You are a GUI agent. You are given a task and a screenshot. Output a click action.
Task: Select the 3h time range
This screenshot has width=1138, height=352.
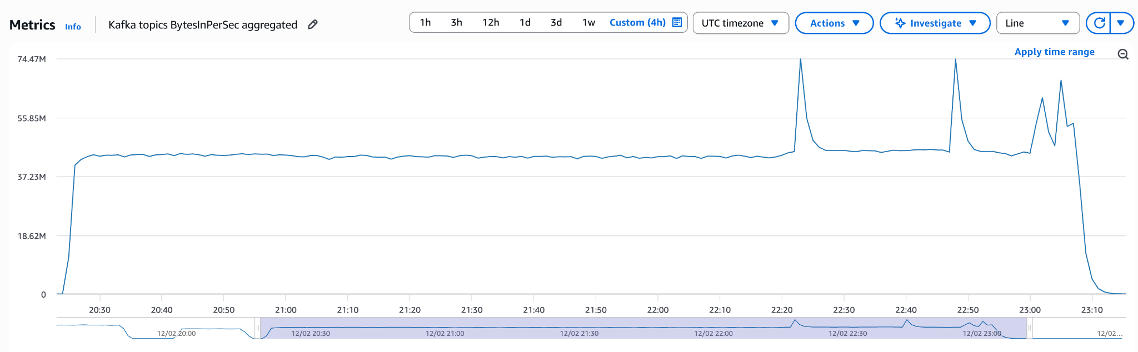tap(456, 23)
